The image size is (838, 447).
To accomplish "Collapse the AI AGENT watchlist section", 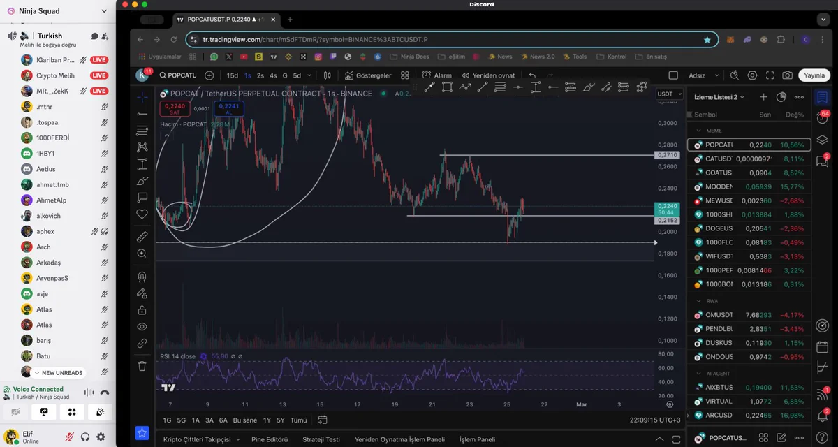I will [698, 374].
